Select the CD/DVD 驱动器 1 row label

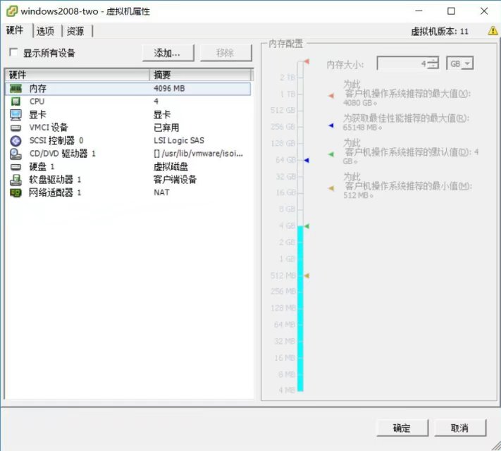pos(63,154)
